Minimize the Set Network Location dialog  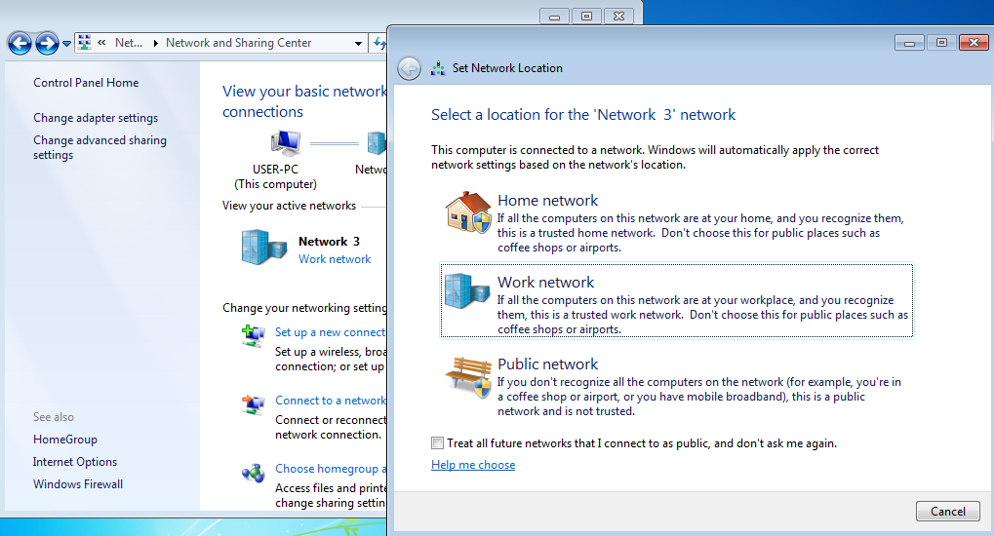coord(909,43)
